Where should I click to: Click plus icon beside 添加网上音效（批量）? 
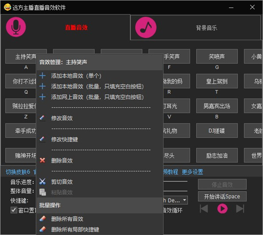click(43, 97)
